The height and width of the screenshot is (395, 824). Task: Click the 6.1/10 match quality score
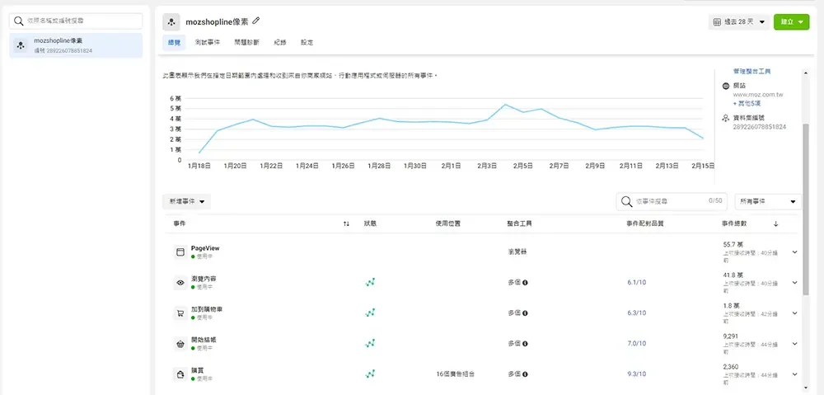point(636,283)
